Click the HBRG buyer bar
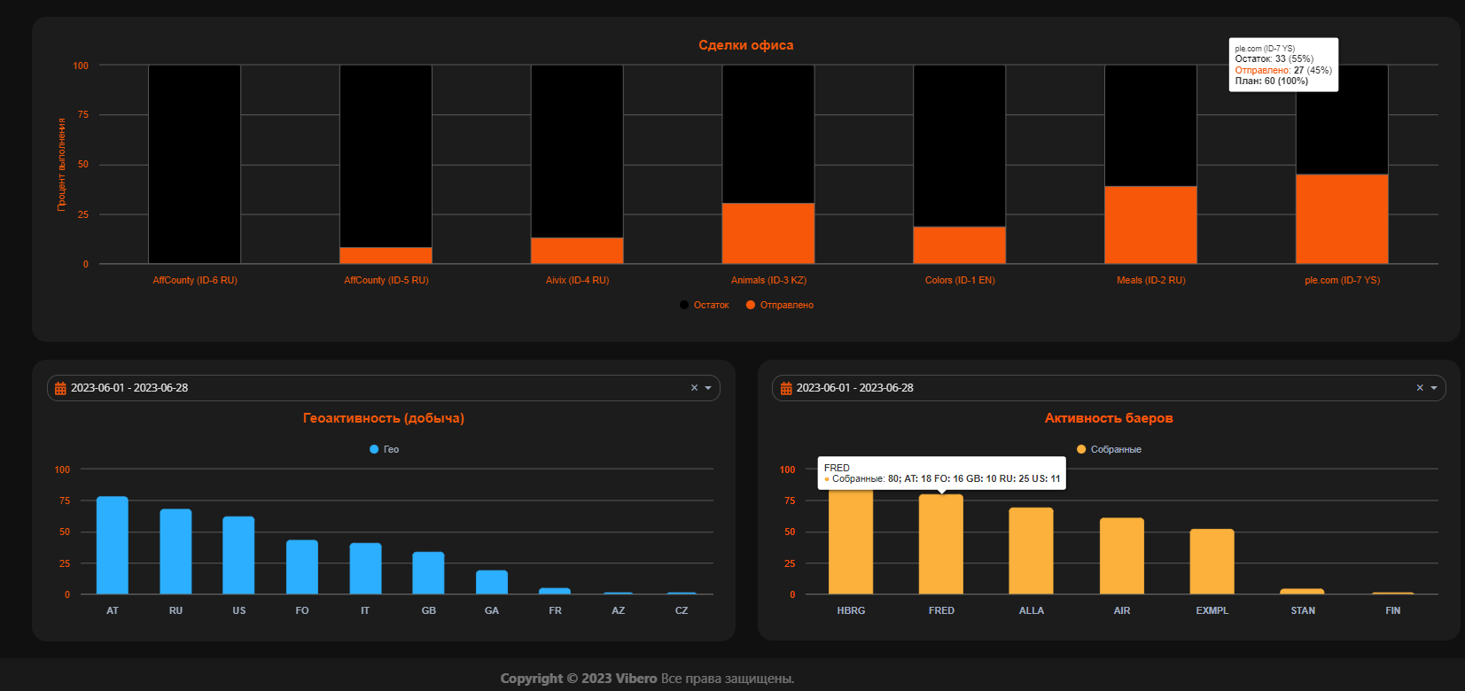 [x=851, y=540]
